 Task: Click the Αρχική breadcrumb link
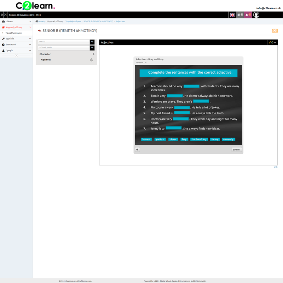point(42,22)
